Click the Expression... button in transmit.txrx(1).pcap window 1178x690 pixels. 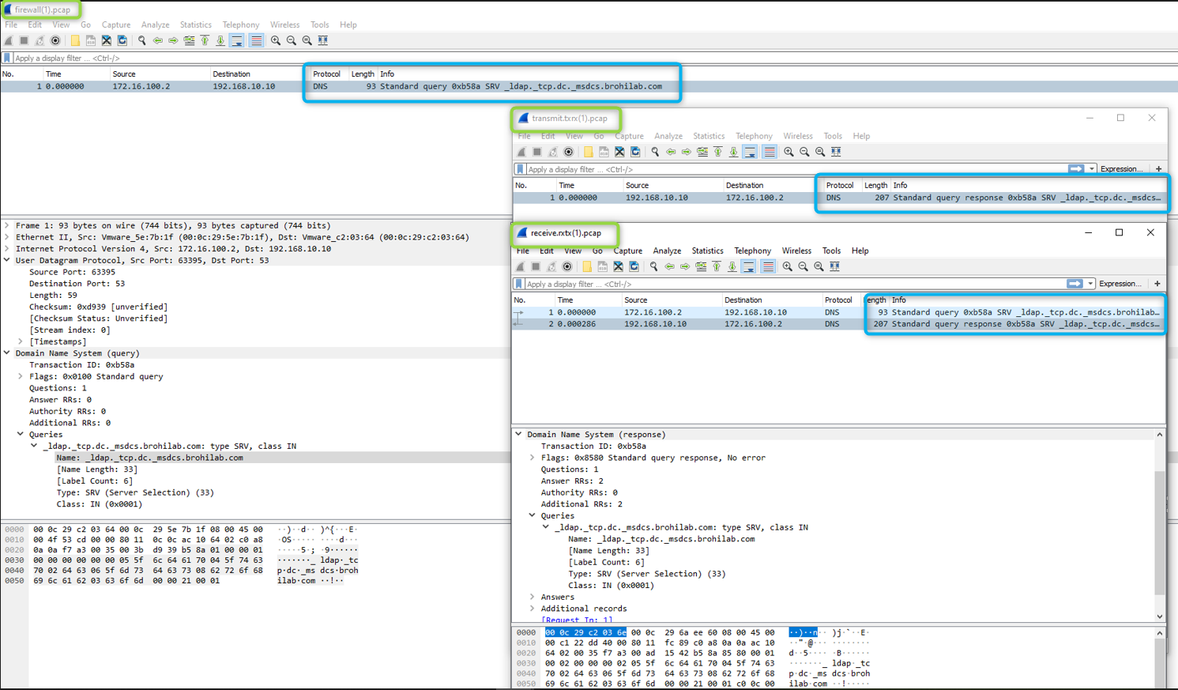pos(1120,169)
